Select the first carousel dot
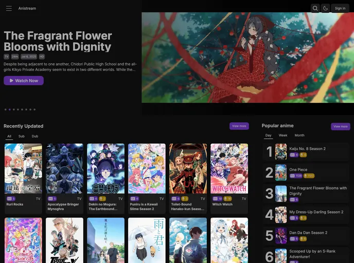 tap(6, 109)
